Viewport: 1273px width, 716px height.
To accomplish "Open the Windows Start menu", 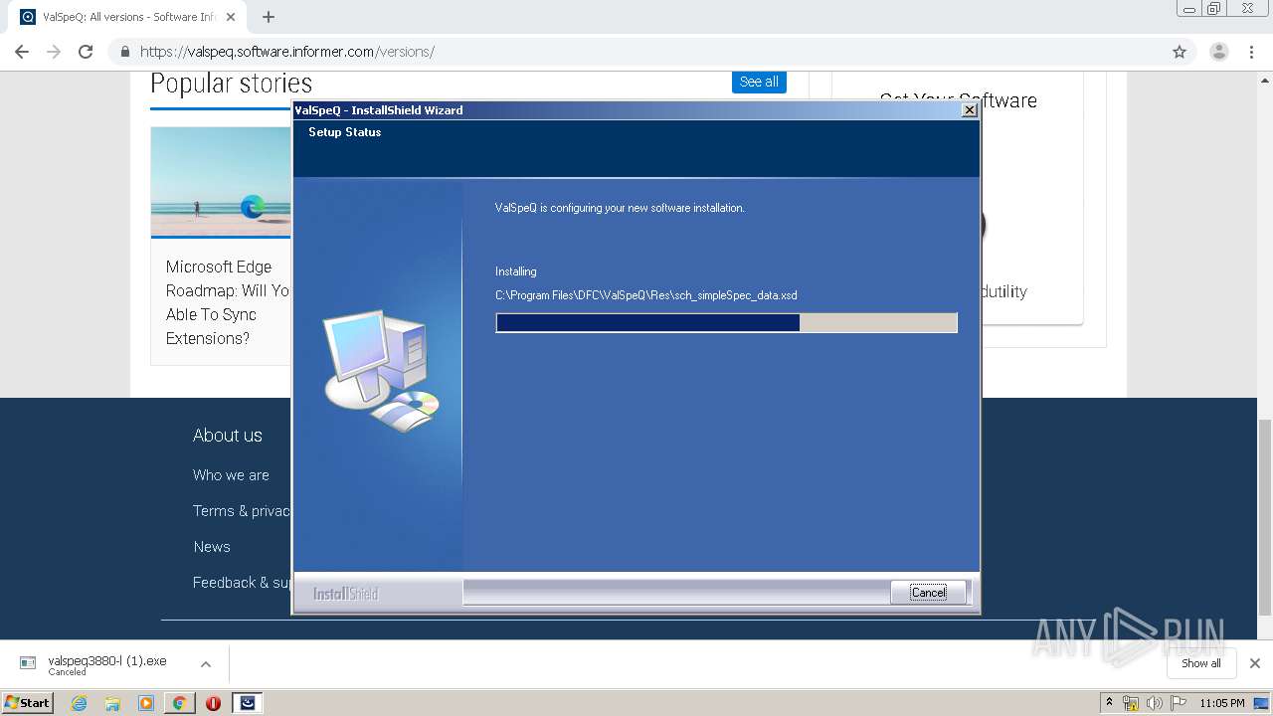I will (28, 702).
